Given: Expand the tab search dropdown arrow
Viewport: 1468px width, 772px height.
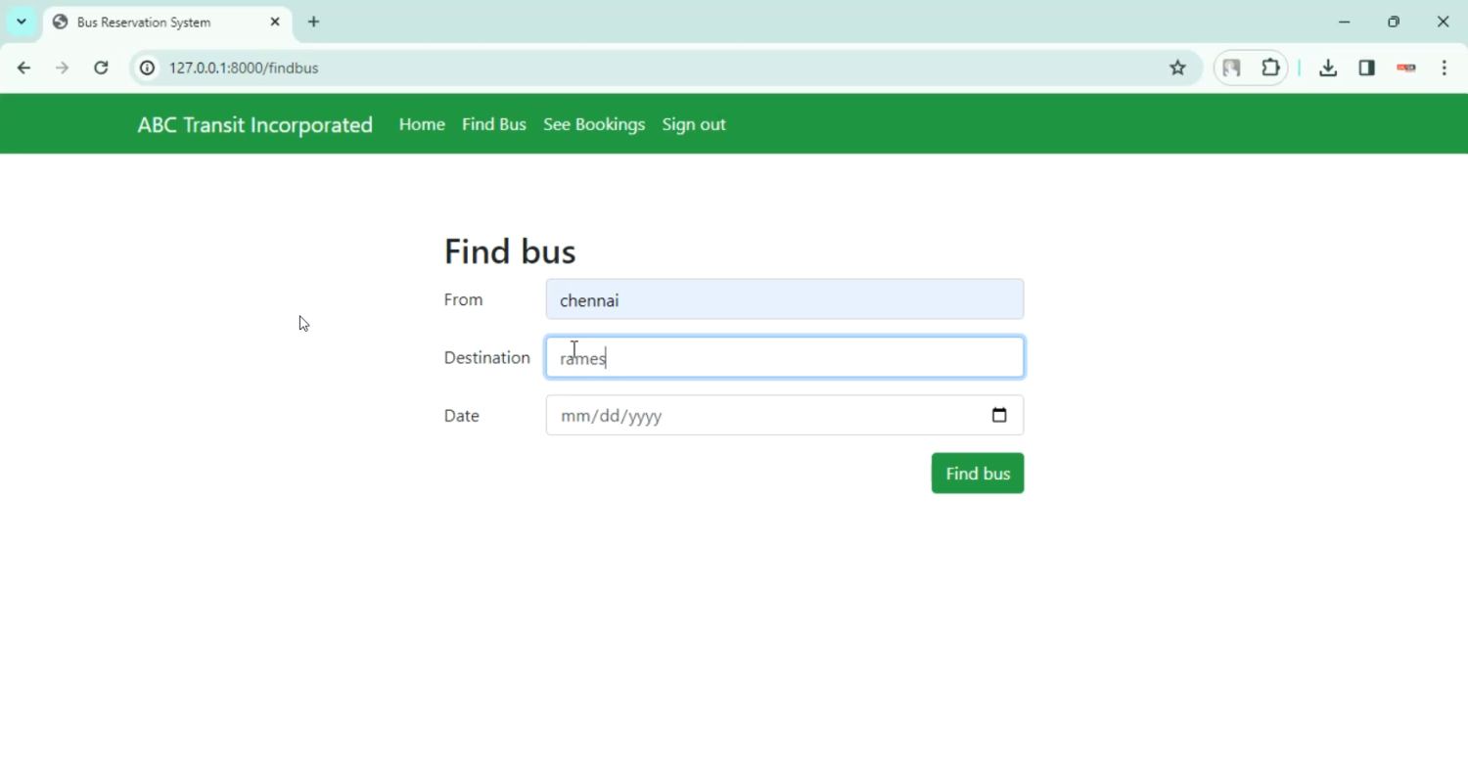Looking at the screenshot, I should [22, 22].
